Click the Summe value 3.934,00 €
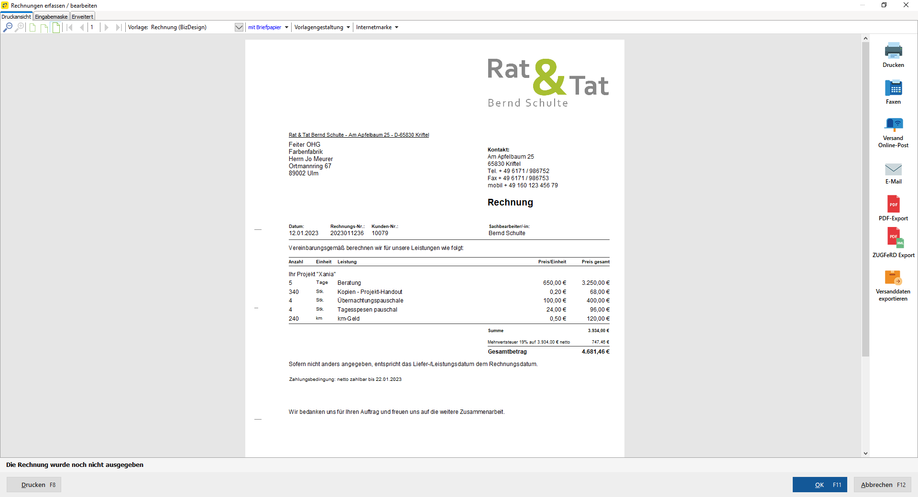 599,331
